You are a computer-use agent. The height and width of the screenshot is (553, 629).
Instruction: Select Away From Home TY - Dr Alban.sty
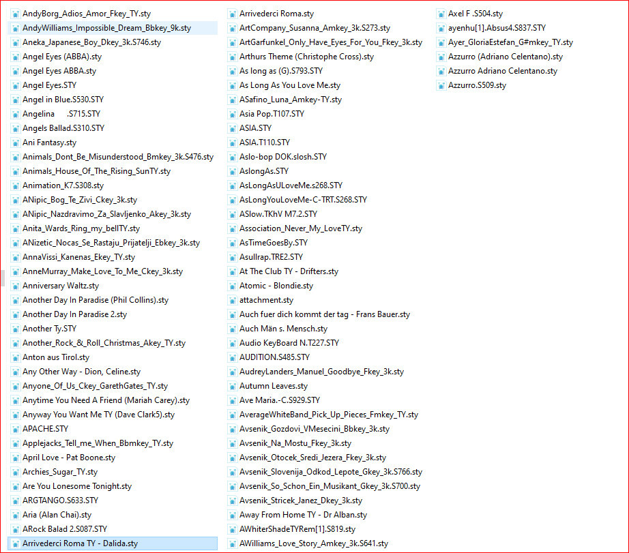pos(304,515)
